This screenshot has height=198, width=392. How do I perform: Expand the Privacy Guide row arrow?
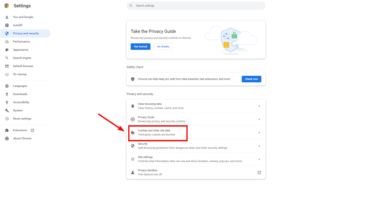[x=259, y=119]
